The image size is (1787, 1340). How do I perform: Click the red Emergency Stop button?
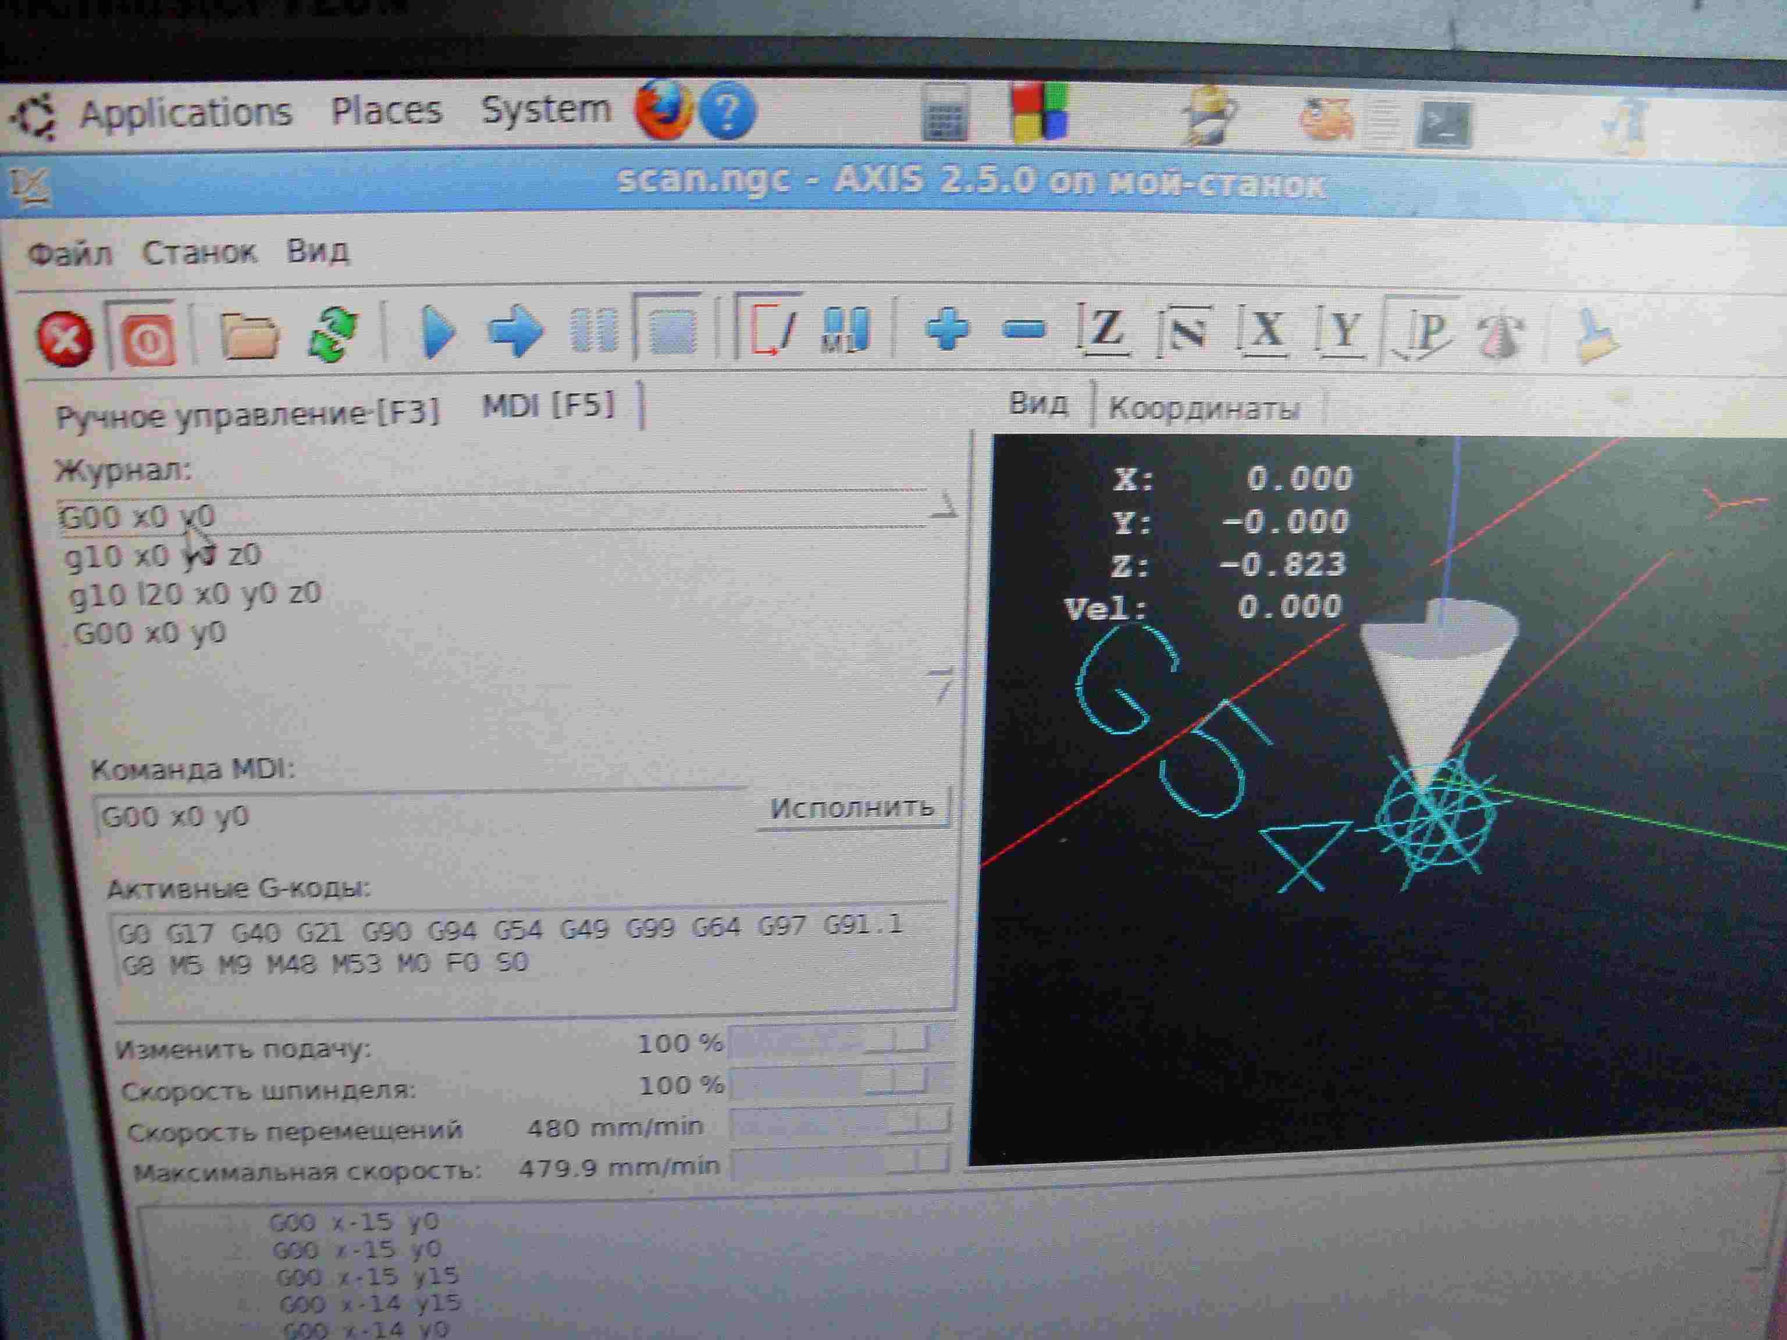(x=65, y=338)
